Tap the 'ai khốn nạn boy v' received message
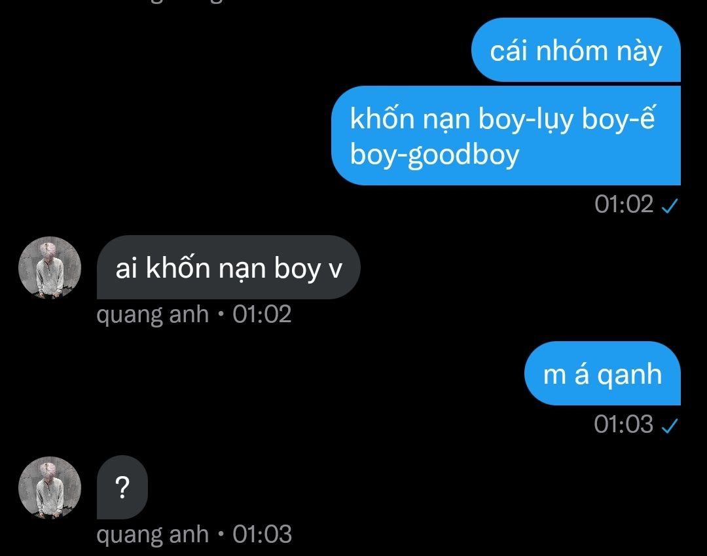707x556 pixels. pos(228,267)
